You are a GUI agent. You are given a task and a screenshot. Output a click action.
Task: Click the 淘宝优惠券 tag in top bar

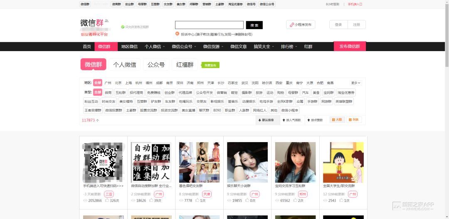pyautogui.click(x=235, y=4)
